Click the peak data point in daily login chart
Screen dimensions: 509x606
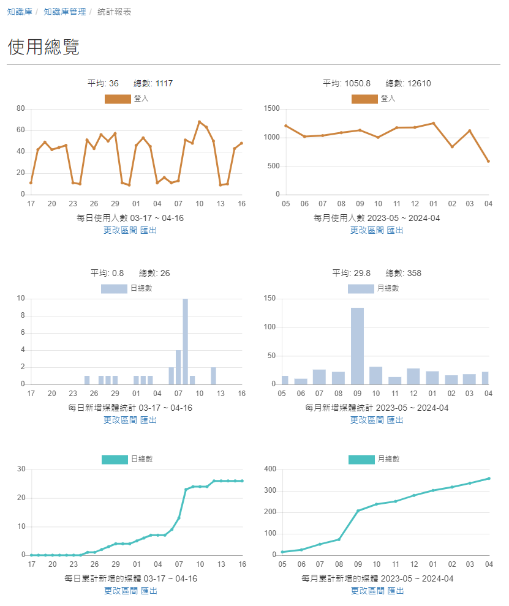coord(200,122)
